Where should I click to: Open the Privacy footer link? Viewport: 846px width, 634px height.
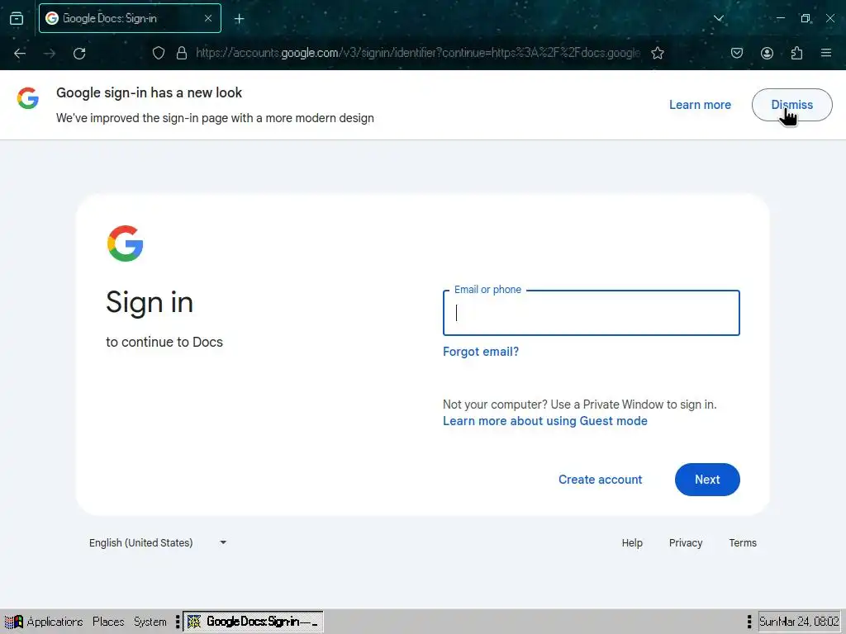pos(685,543)
